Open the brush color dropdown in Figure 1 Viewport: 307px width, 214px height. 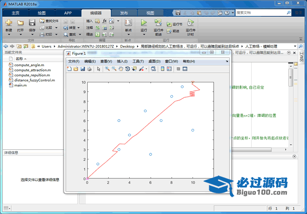click(x=146, y=69)
